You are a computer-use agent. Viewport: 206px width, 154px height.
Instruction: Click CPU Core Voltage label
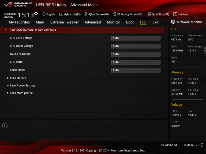[21, 38]
